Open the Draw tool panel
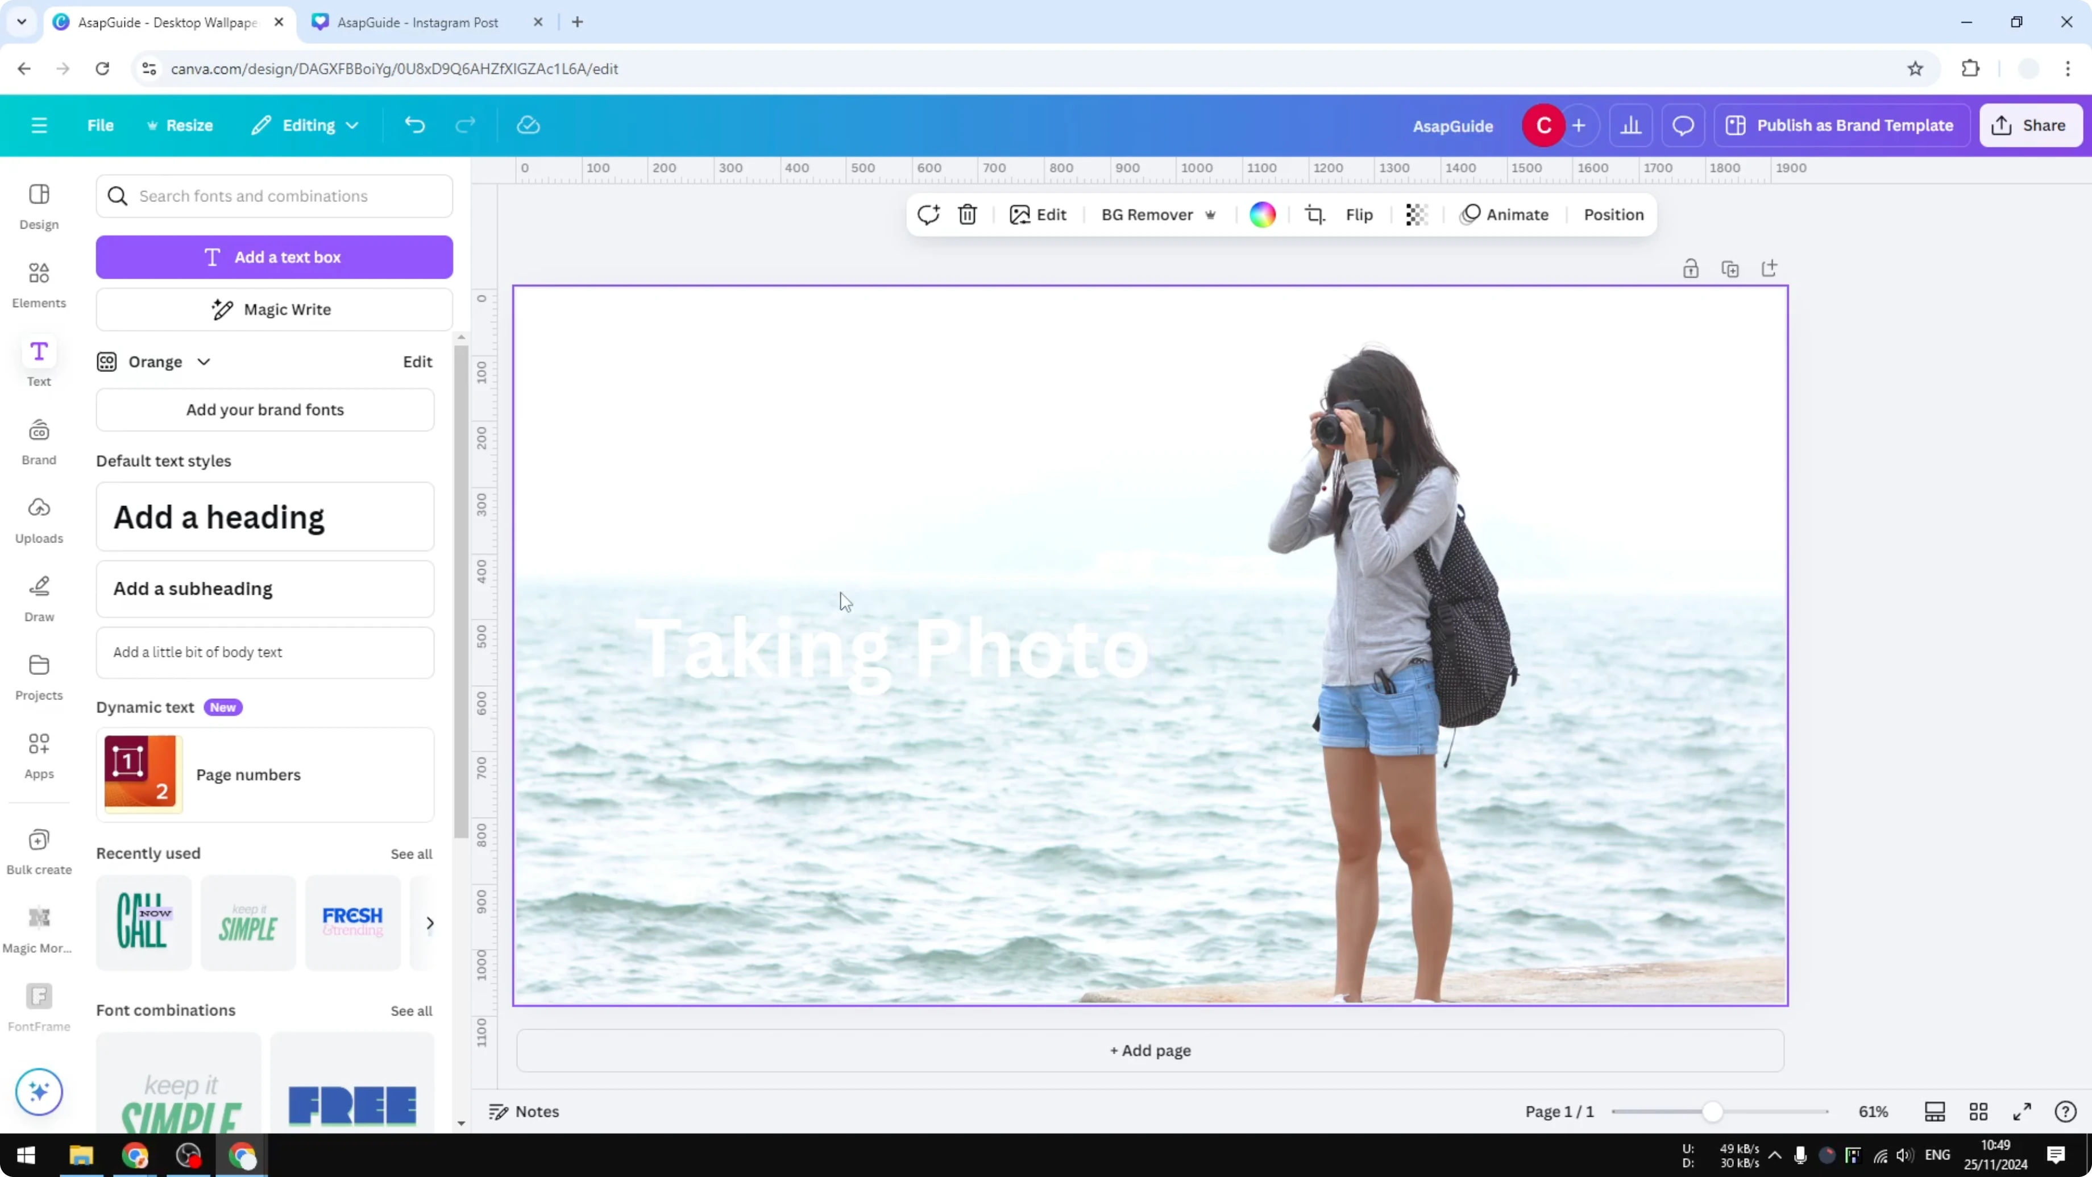This screenshot has height=1177, width=2092. tap(38, 598)
